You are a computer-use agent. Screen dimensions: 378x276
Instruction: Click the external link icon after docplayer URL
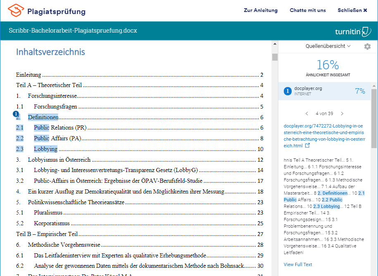pos(307,146)
